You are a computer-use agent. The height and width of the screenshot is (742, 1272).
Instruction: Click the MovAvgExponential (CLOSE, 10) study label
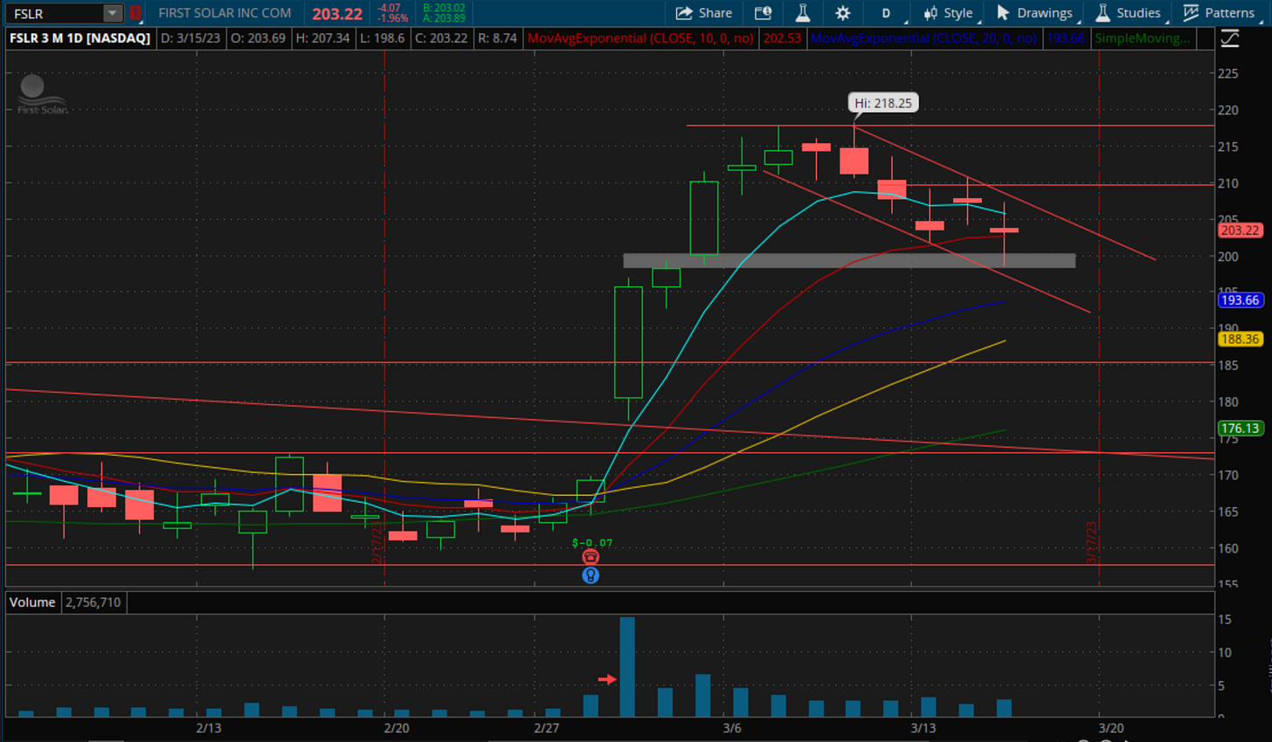(x=640, y=38)
